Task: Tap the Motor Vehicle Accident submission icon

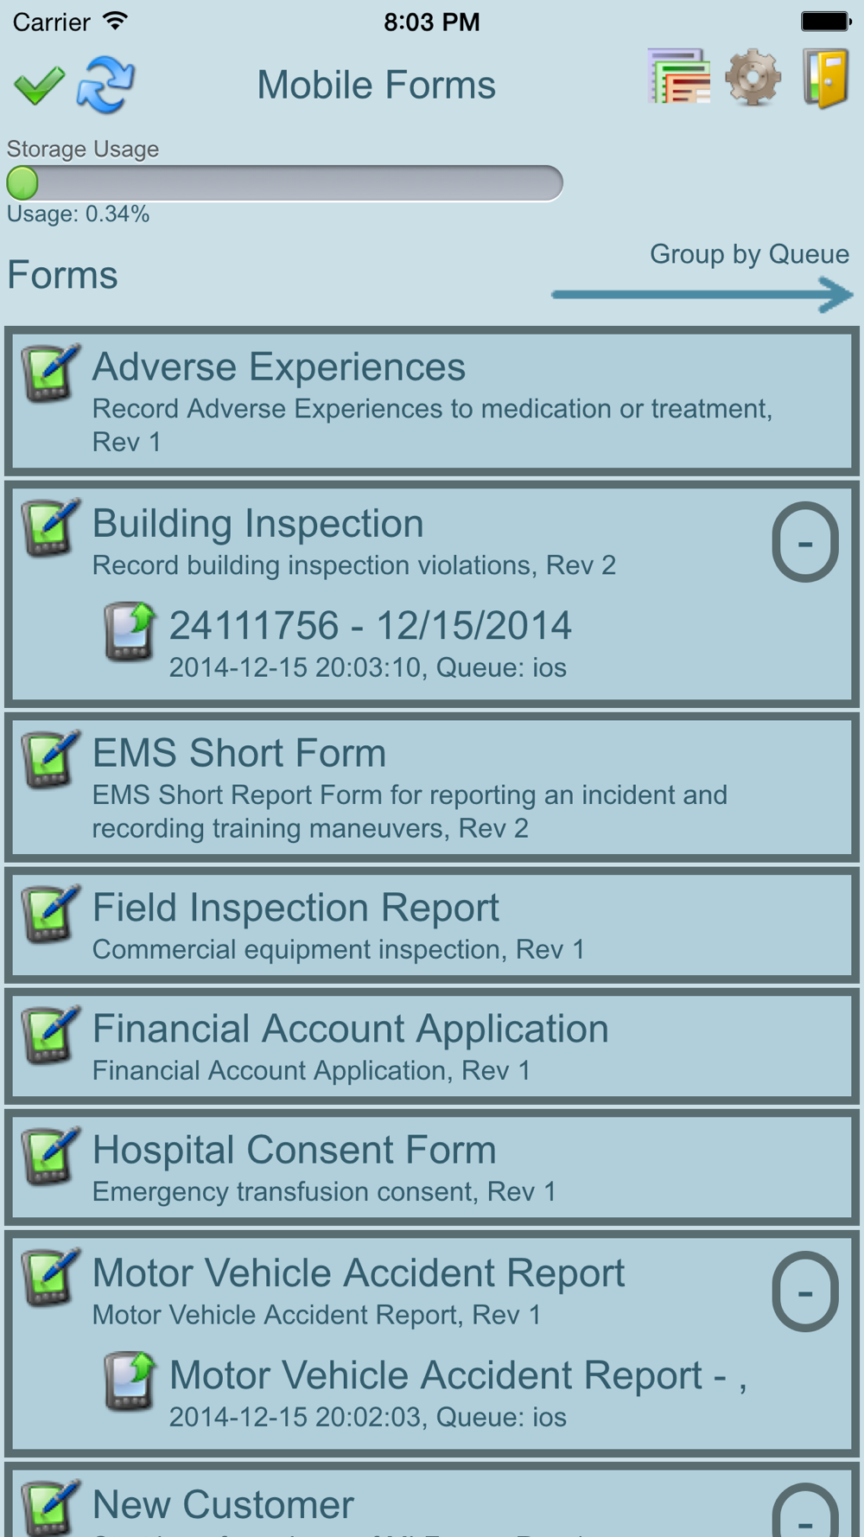Action: point(130,1381)
